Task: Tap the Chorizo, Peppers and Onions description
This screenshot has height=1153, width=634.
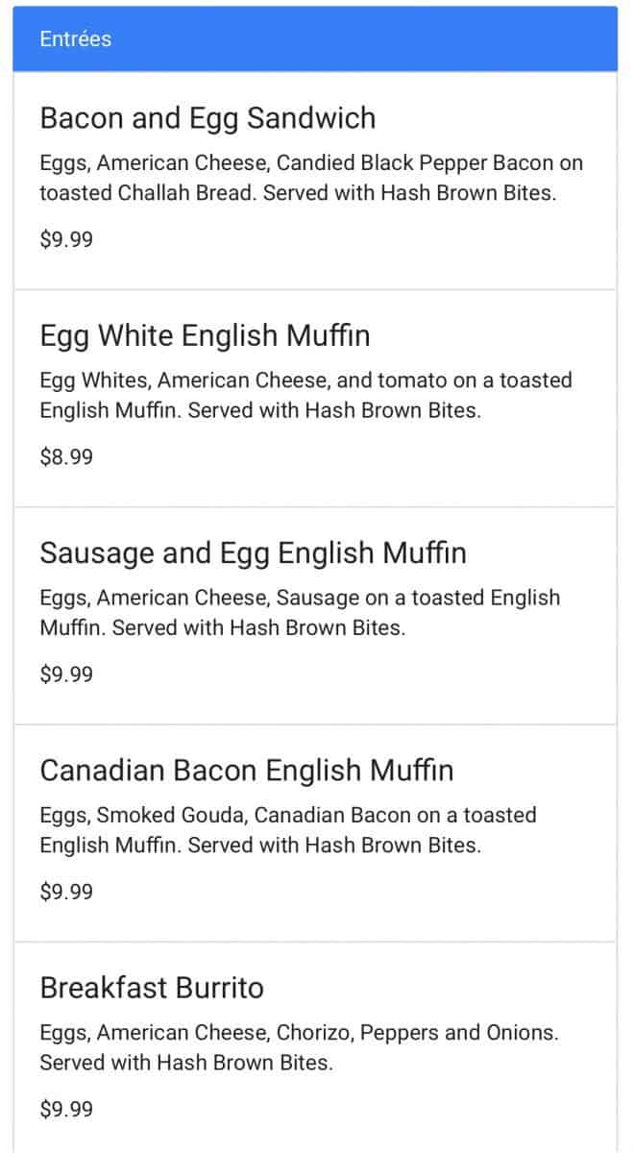Action: click(299, 1047)
